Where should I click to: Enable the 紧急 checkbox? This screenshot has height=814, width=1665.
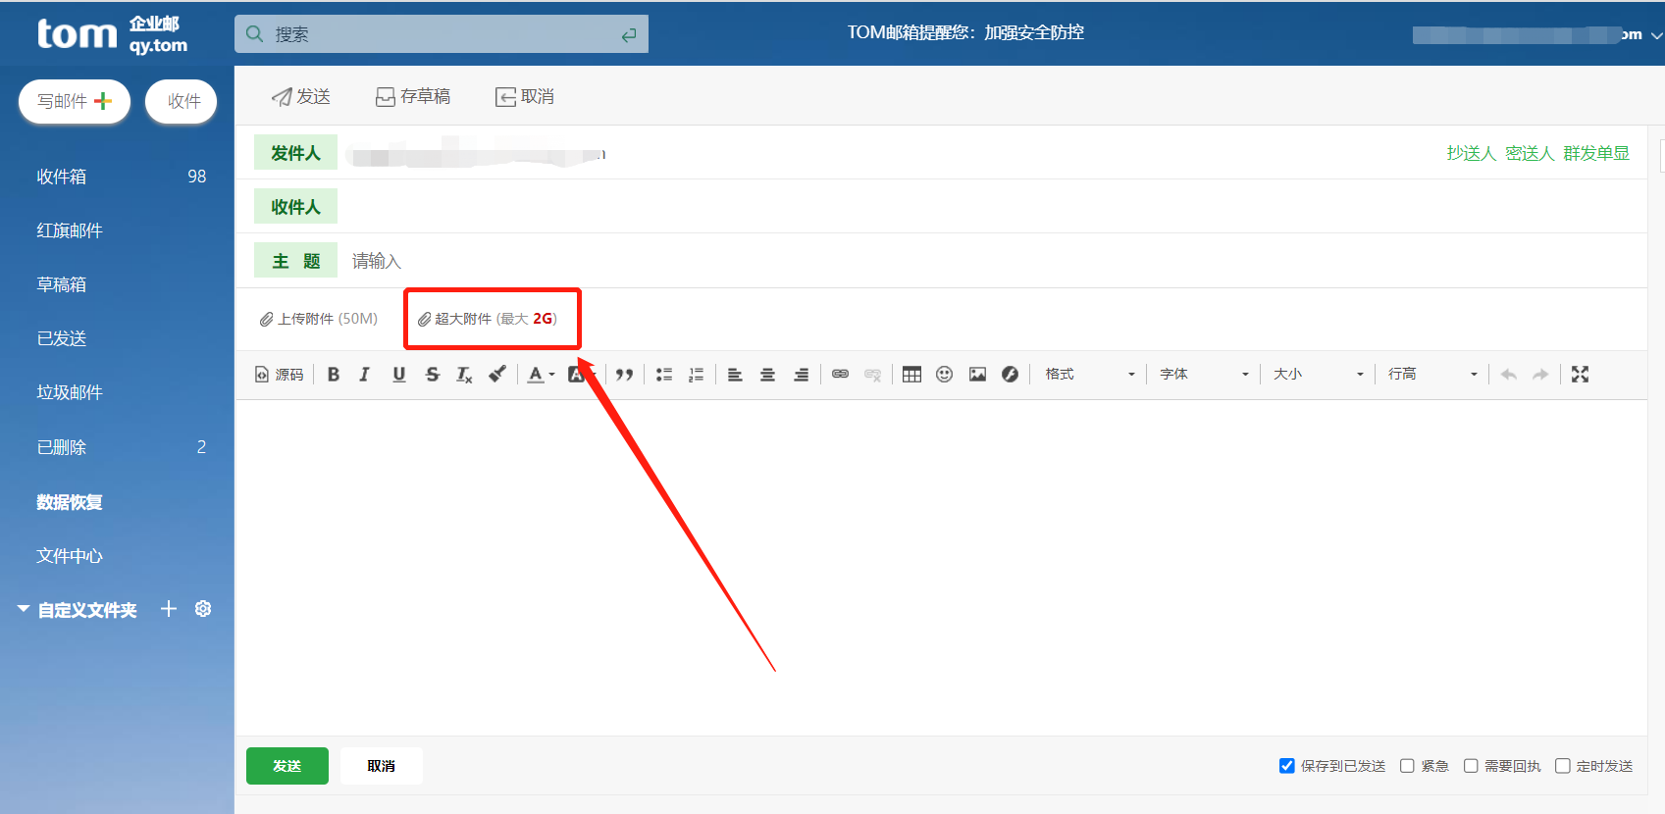(x=1407, y=766)
